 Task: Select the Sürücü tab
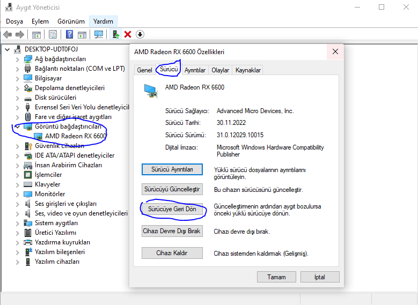pos(168,69)
